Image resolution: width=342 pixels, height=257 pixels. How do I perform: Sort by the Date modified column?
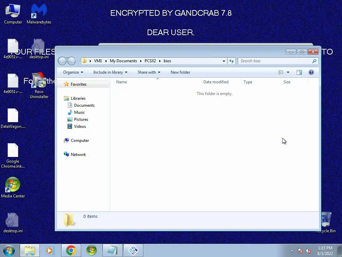click(x=221, y=82)
